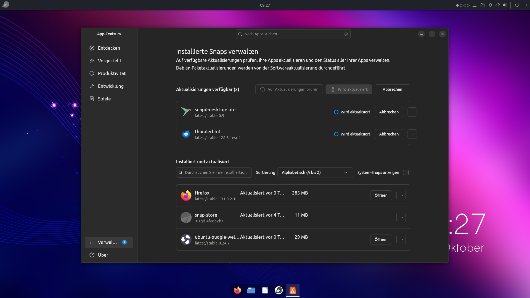Open more options menu for thunderbird
Viewport: 530px width, 298px height.
(x=412, y=134)
